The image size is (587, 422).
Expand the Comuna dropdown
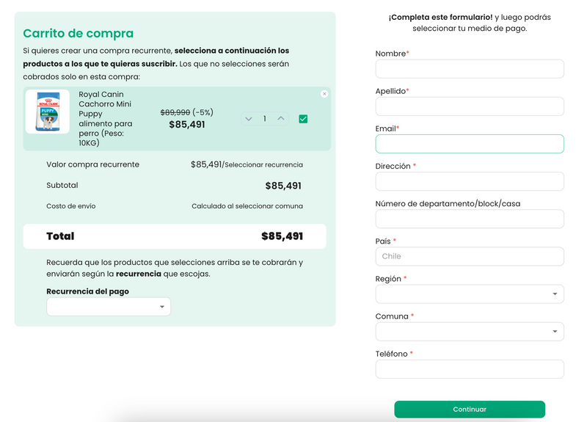point(470,331)
